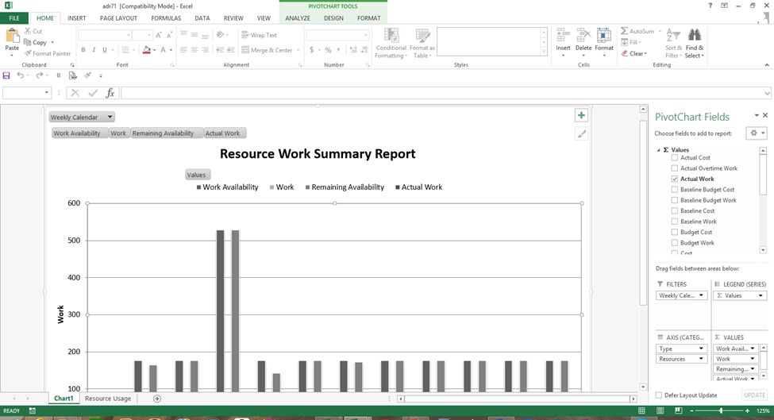Switch to the PAGE LAYOUT tab
774x420 pixels.
118,18
